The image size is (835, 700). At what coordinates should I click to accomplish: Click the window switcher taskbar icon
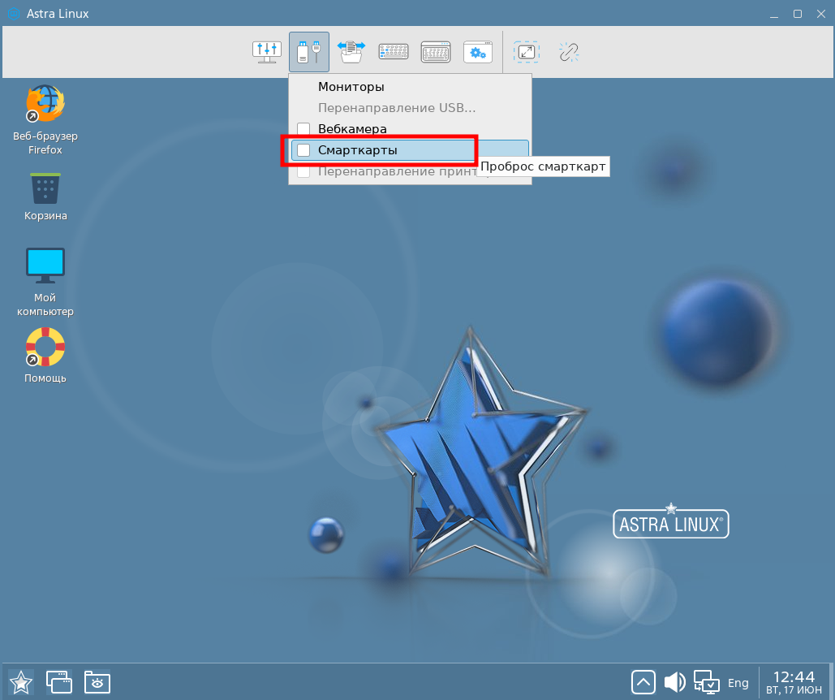pos(59,682)
